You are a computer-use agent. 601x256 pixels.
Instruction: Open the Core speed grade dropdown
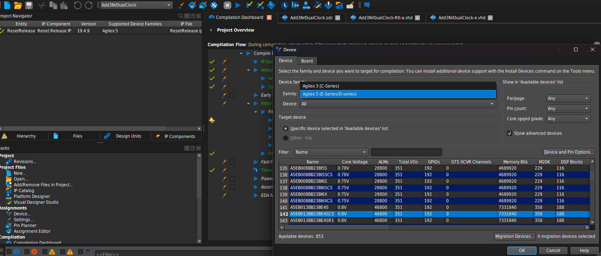[x=568, y=119]
